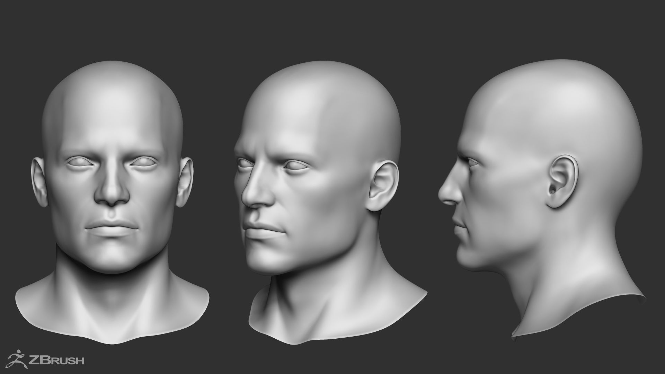Click the nose of the front-facing head
Viewport: 665px width, 374px height.
coord(112,194)
